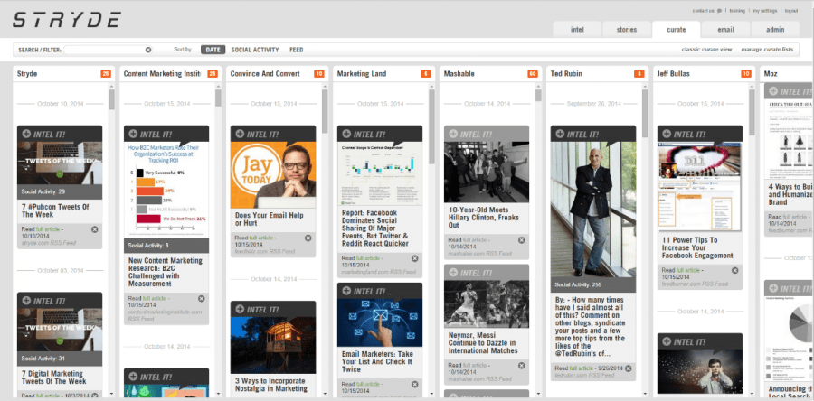Click the Jeff Bullas column count badge
The height and width of the screenshot is (401, 814).
coord(746,74)
